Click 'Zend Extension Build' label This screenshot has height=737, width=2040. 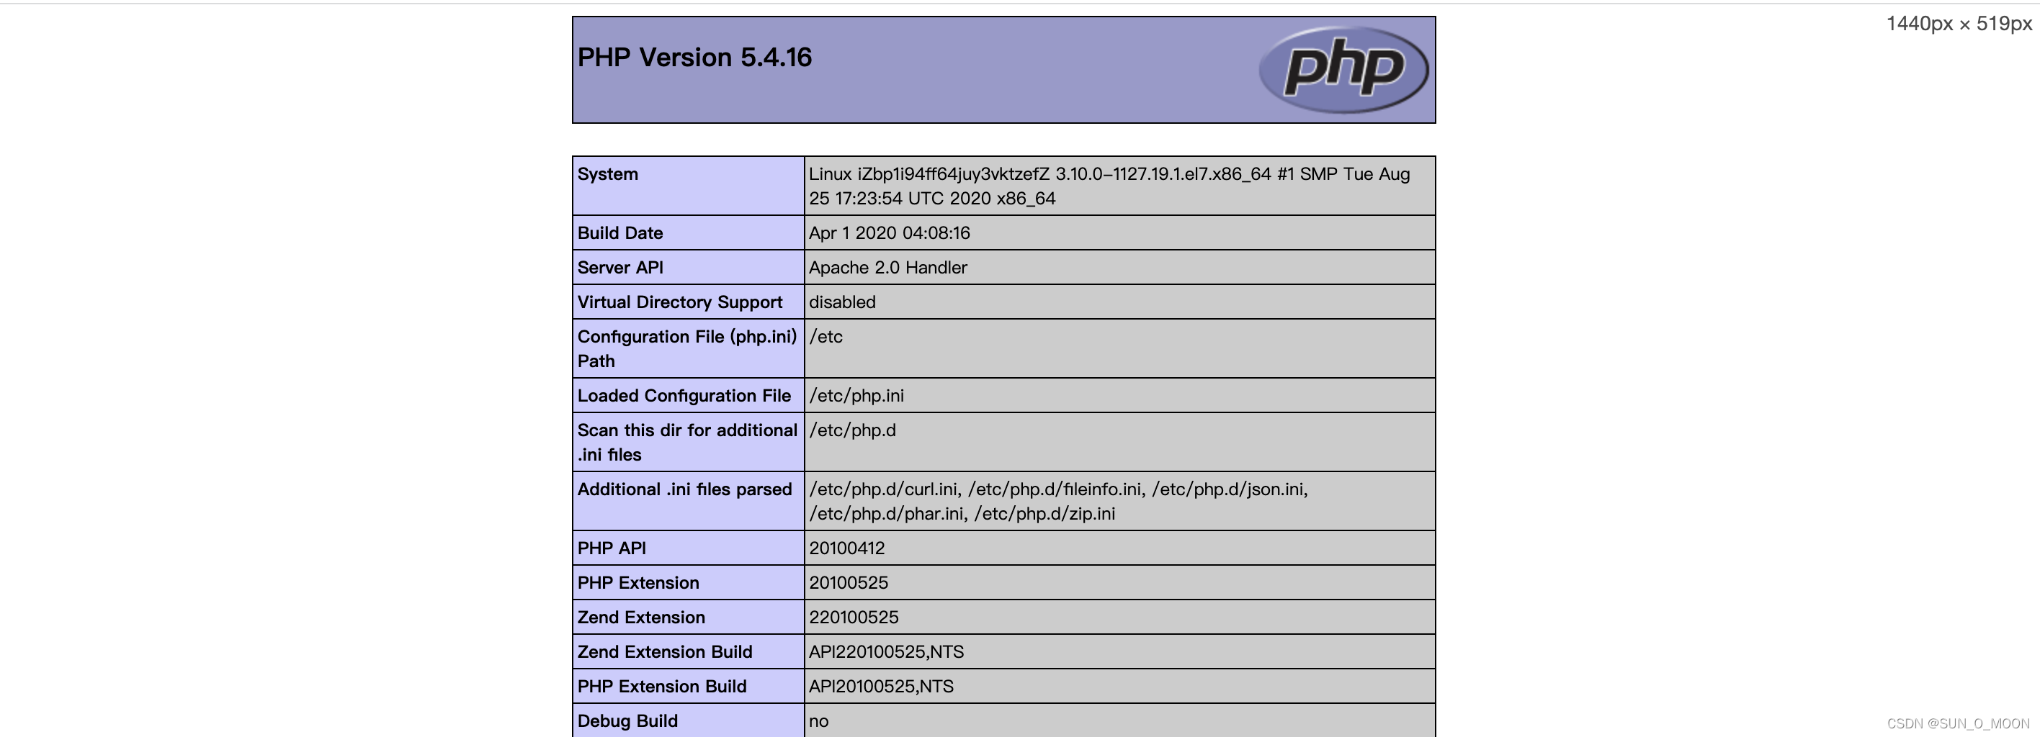click(x=664, y=652)
